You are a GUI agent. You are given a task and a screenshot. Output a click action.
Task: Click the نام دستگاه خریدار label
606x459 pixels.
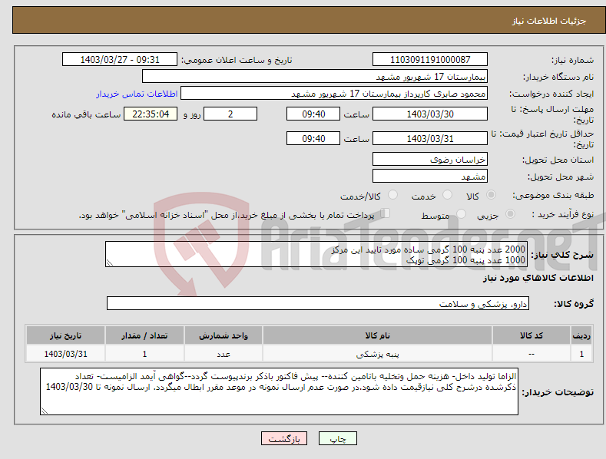point(558,77)
